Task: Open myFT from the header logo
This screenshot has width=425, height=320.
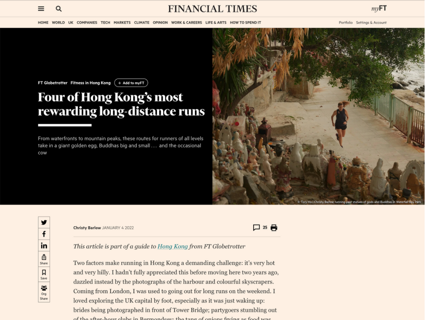Action: [378, 9]
